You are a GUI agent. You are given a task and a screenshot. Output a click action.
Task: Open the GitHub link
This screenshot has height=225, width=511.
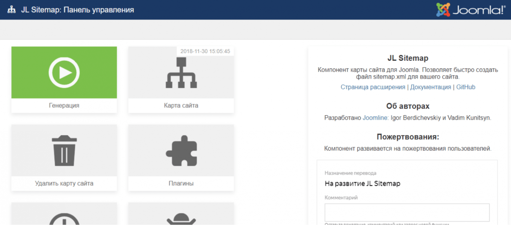[466, 87]
